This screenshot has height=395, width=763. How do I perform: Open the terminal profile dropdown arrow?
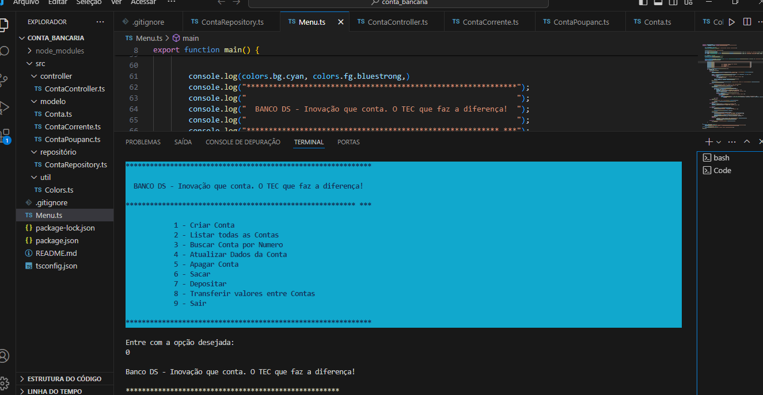click(x=717, y=141)
